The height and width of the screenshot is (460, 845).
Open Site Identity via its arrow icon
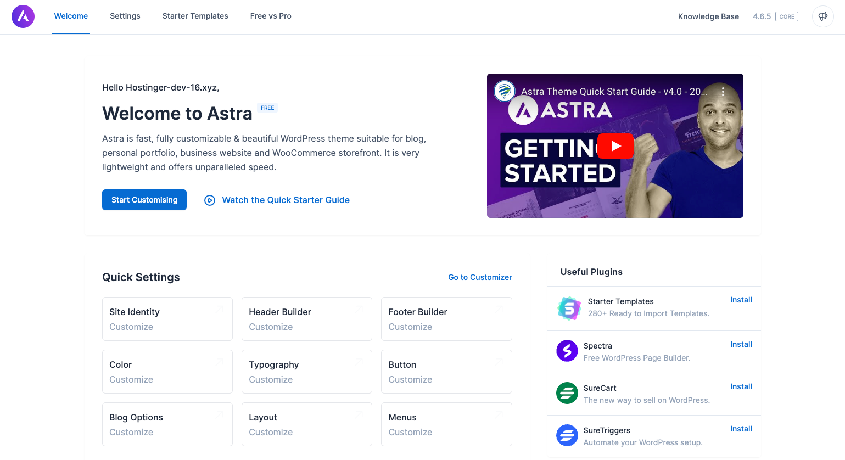(221, 310)
